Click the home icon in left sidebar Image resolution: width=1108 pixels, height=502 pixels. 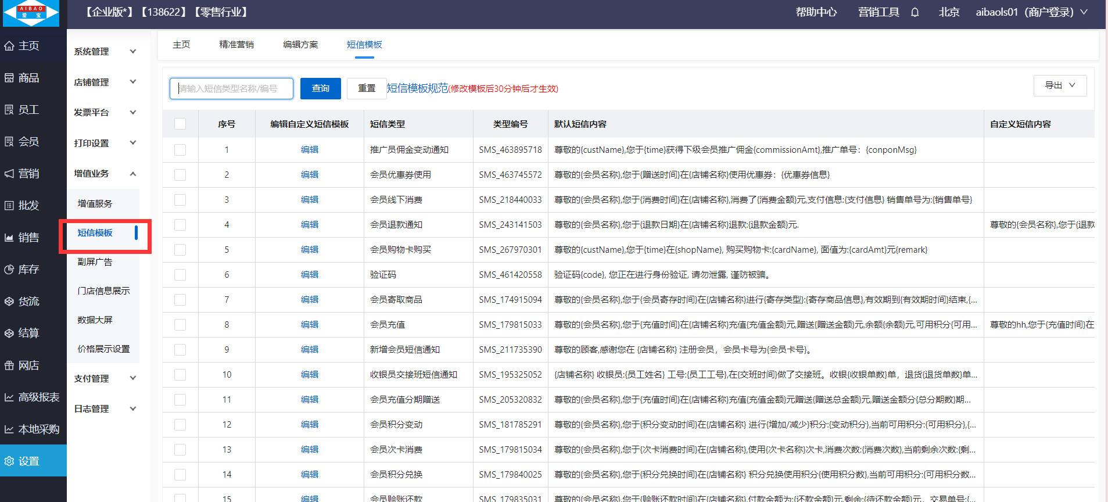pyautogui.click(x=9, y=46)
